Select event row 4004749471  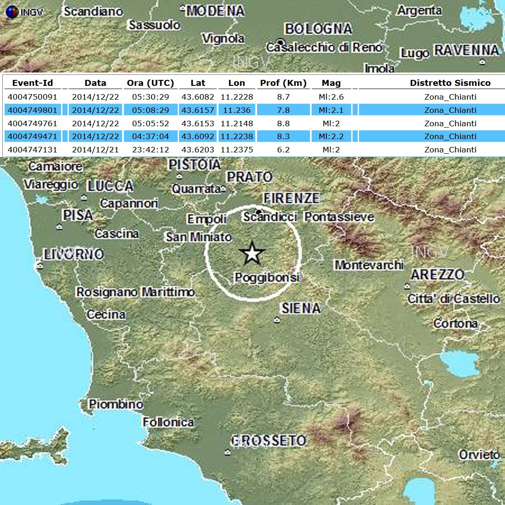[x=32, y=136]
